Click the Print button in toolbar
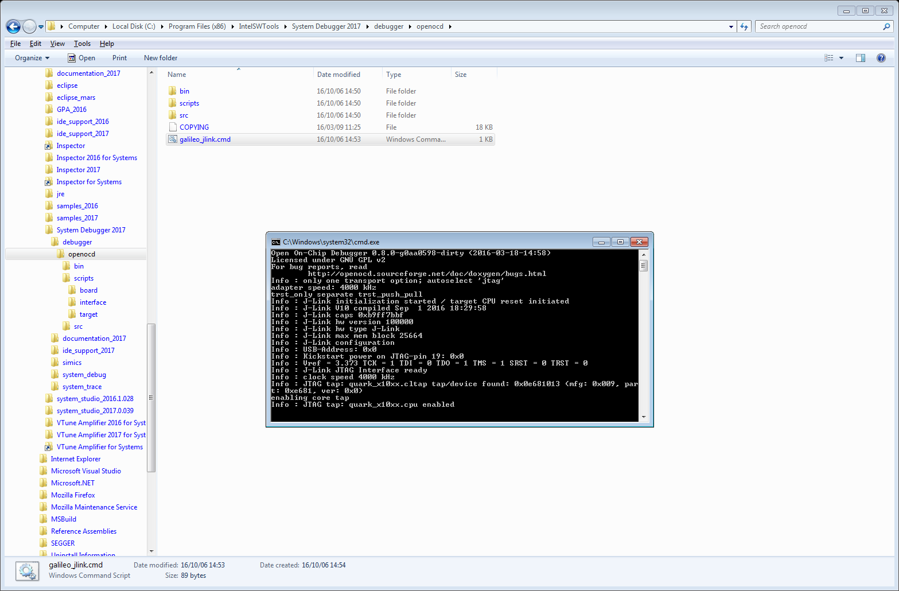This screenshot has height=591, width=899. [x=119, y=58]
